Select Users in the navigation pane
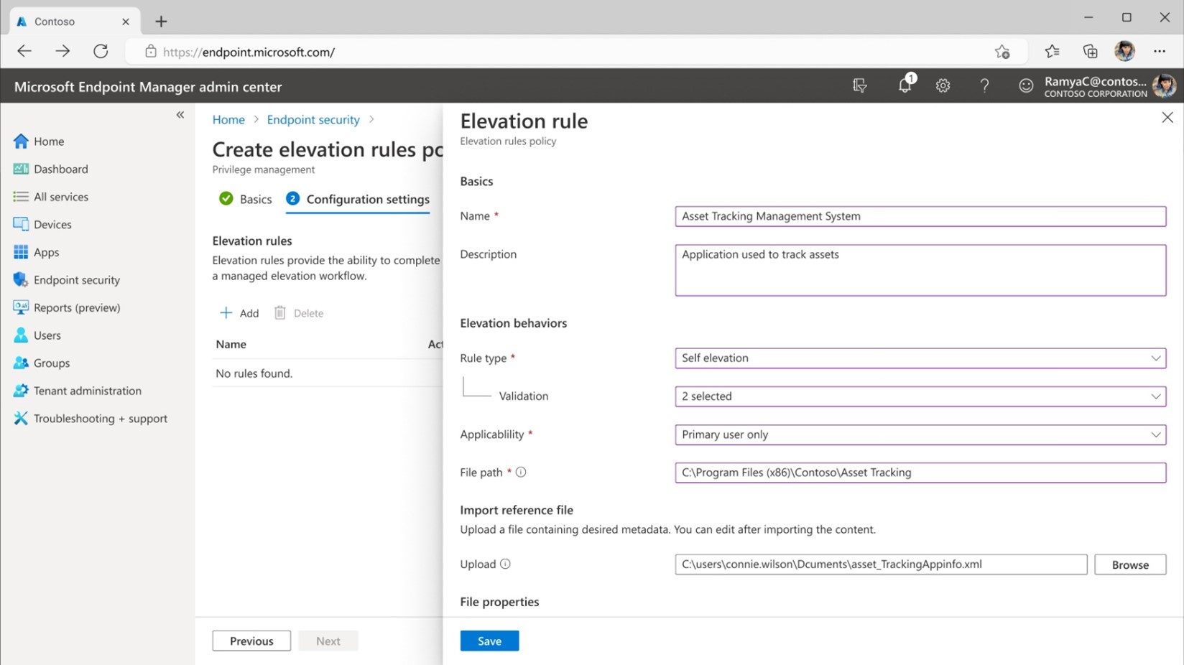The width and height of the screenshot is (1184, 665). click(x=47, y=335)
